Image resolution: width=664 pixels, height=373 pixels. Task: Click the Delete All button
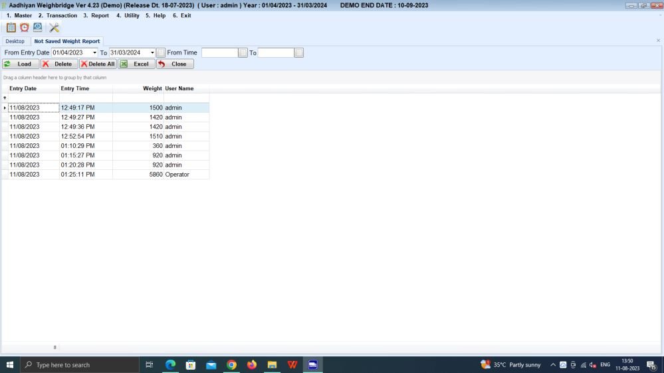(x=98, y=64)
